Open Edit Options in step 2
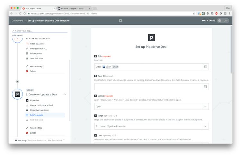241x156 pixels. click(x=36, y=53)
